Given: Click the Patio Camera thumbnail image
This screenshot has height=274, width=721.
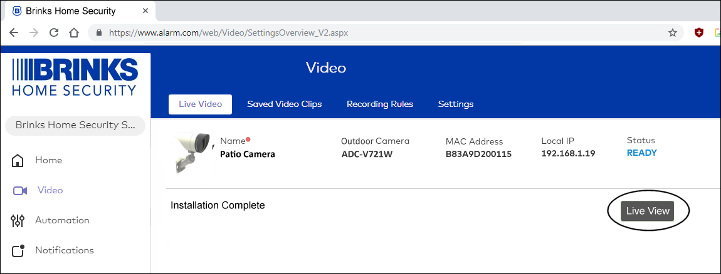Looking at the screenshot, I should [x=193, y=151].
